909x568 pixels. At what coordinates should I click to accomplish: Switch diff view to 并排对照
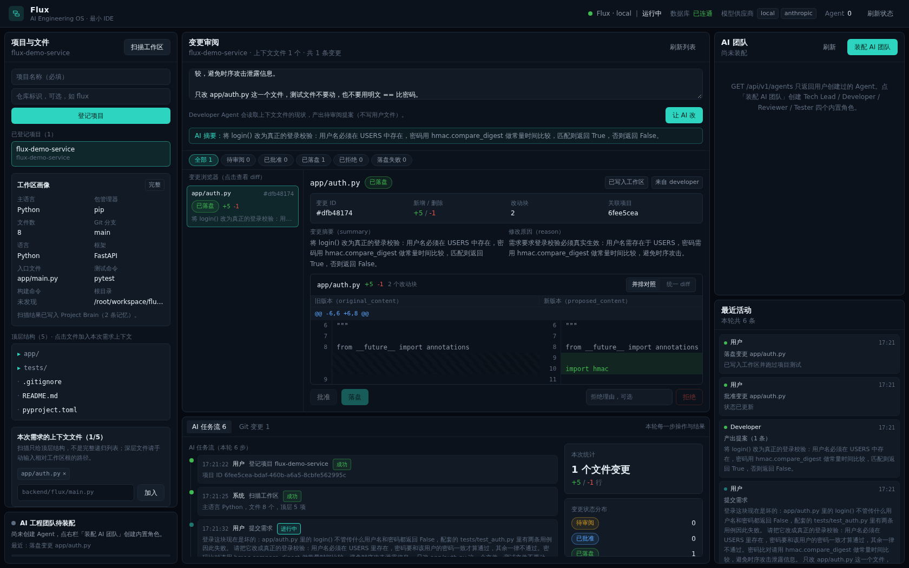tap(644, 285)
